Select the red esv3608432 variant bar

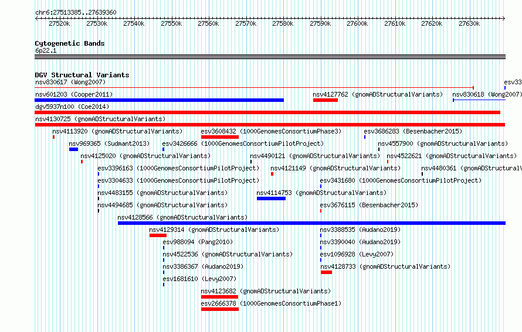(220, 137)
